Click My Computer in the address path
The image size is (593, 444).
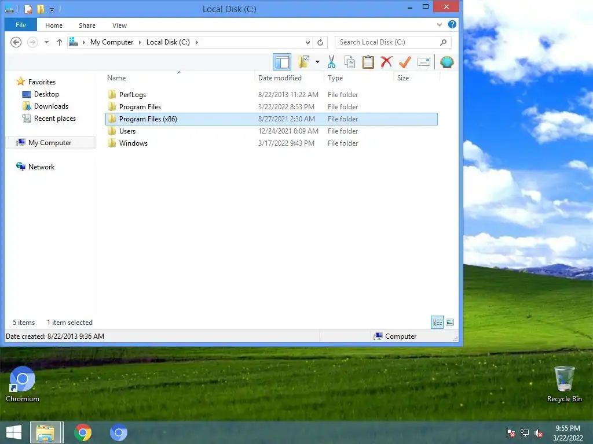coord(112,42)
